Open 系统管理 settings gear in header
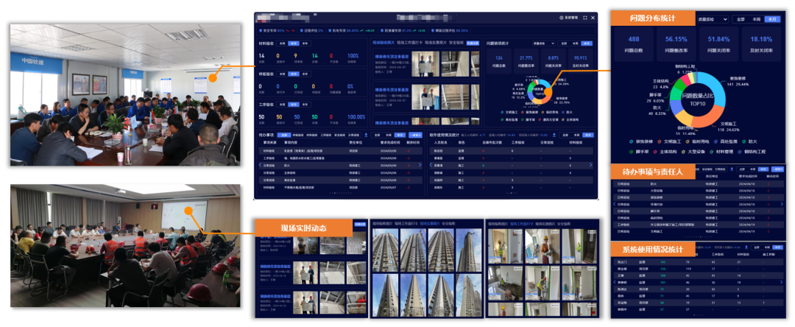Viewport: 795px width, 327px height. point(562,18)
